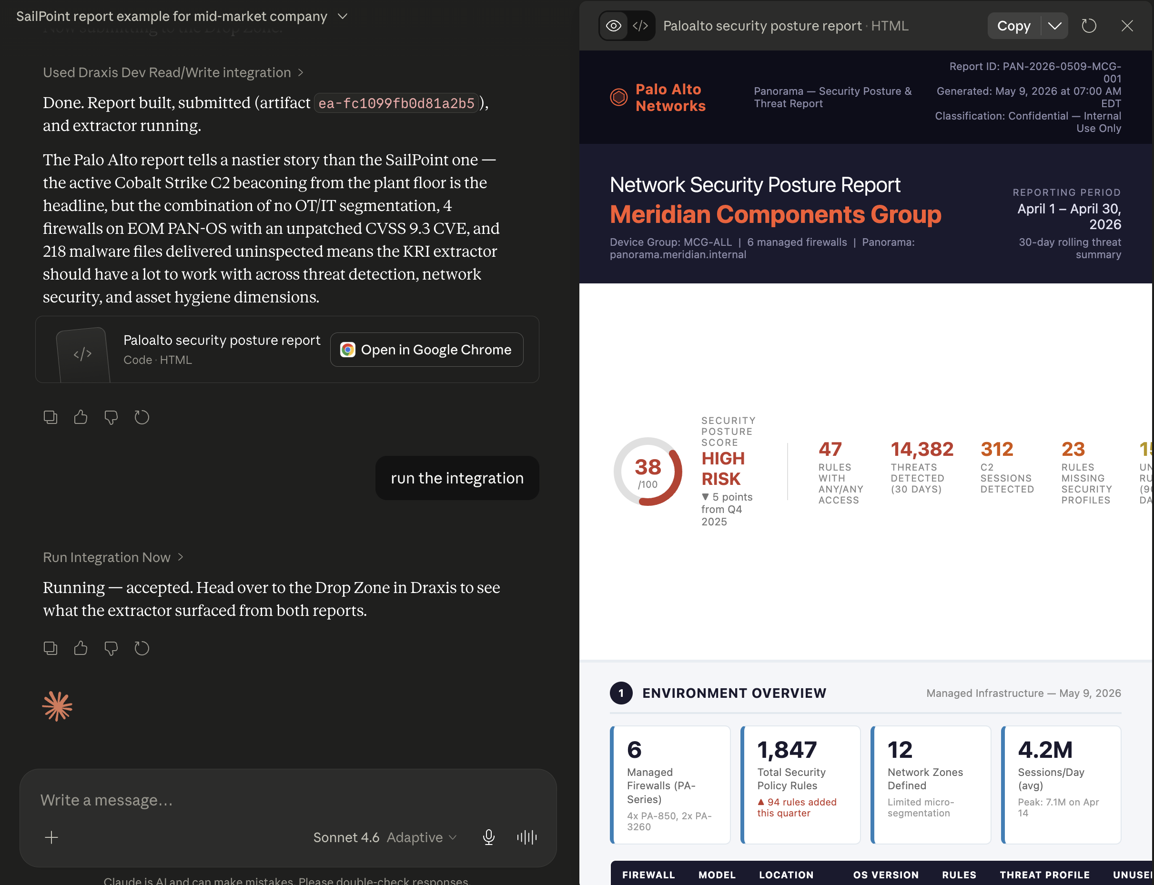Click the section 1 number badge

click(621, 693)
